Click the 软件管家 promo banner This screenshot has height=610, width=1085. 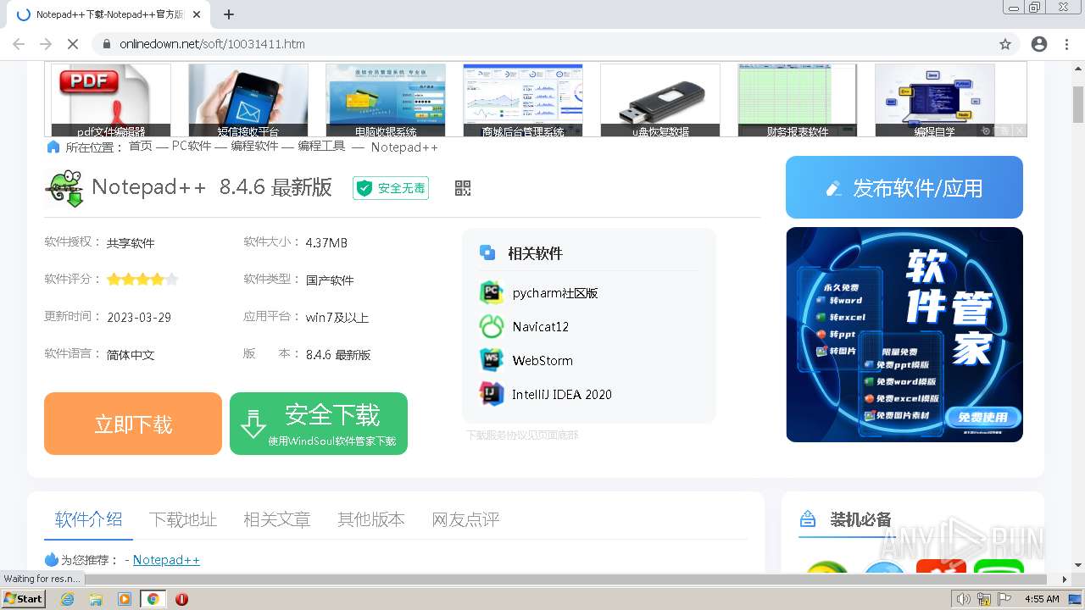coord(904,335)
